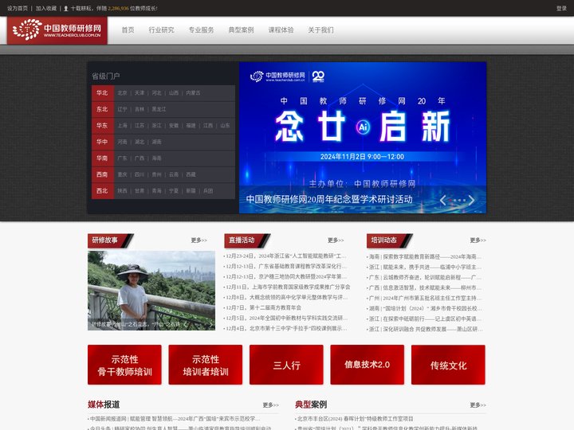This screenshot has height=430, width=574.
Task: Open the 典型案例 navigation menu
Action: tap(241, 30)
